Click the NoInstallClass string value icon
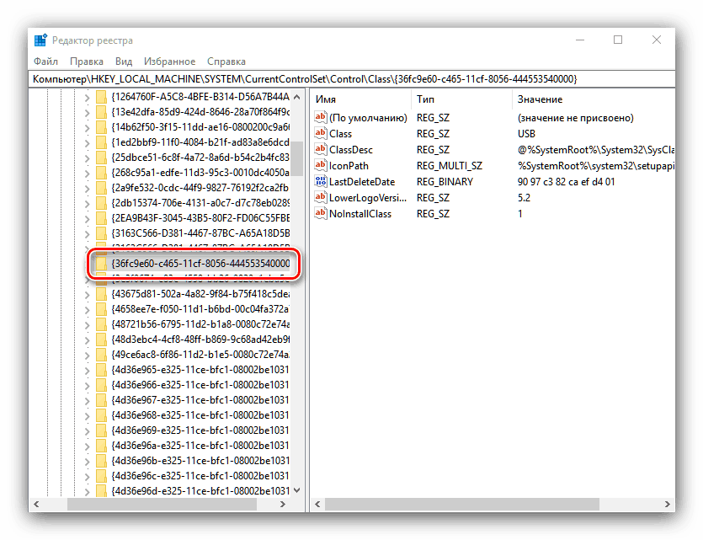 [x=320, y=213]
